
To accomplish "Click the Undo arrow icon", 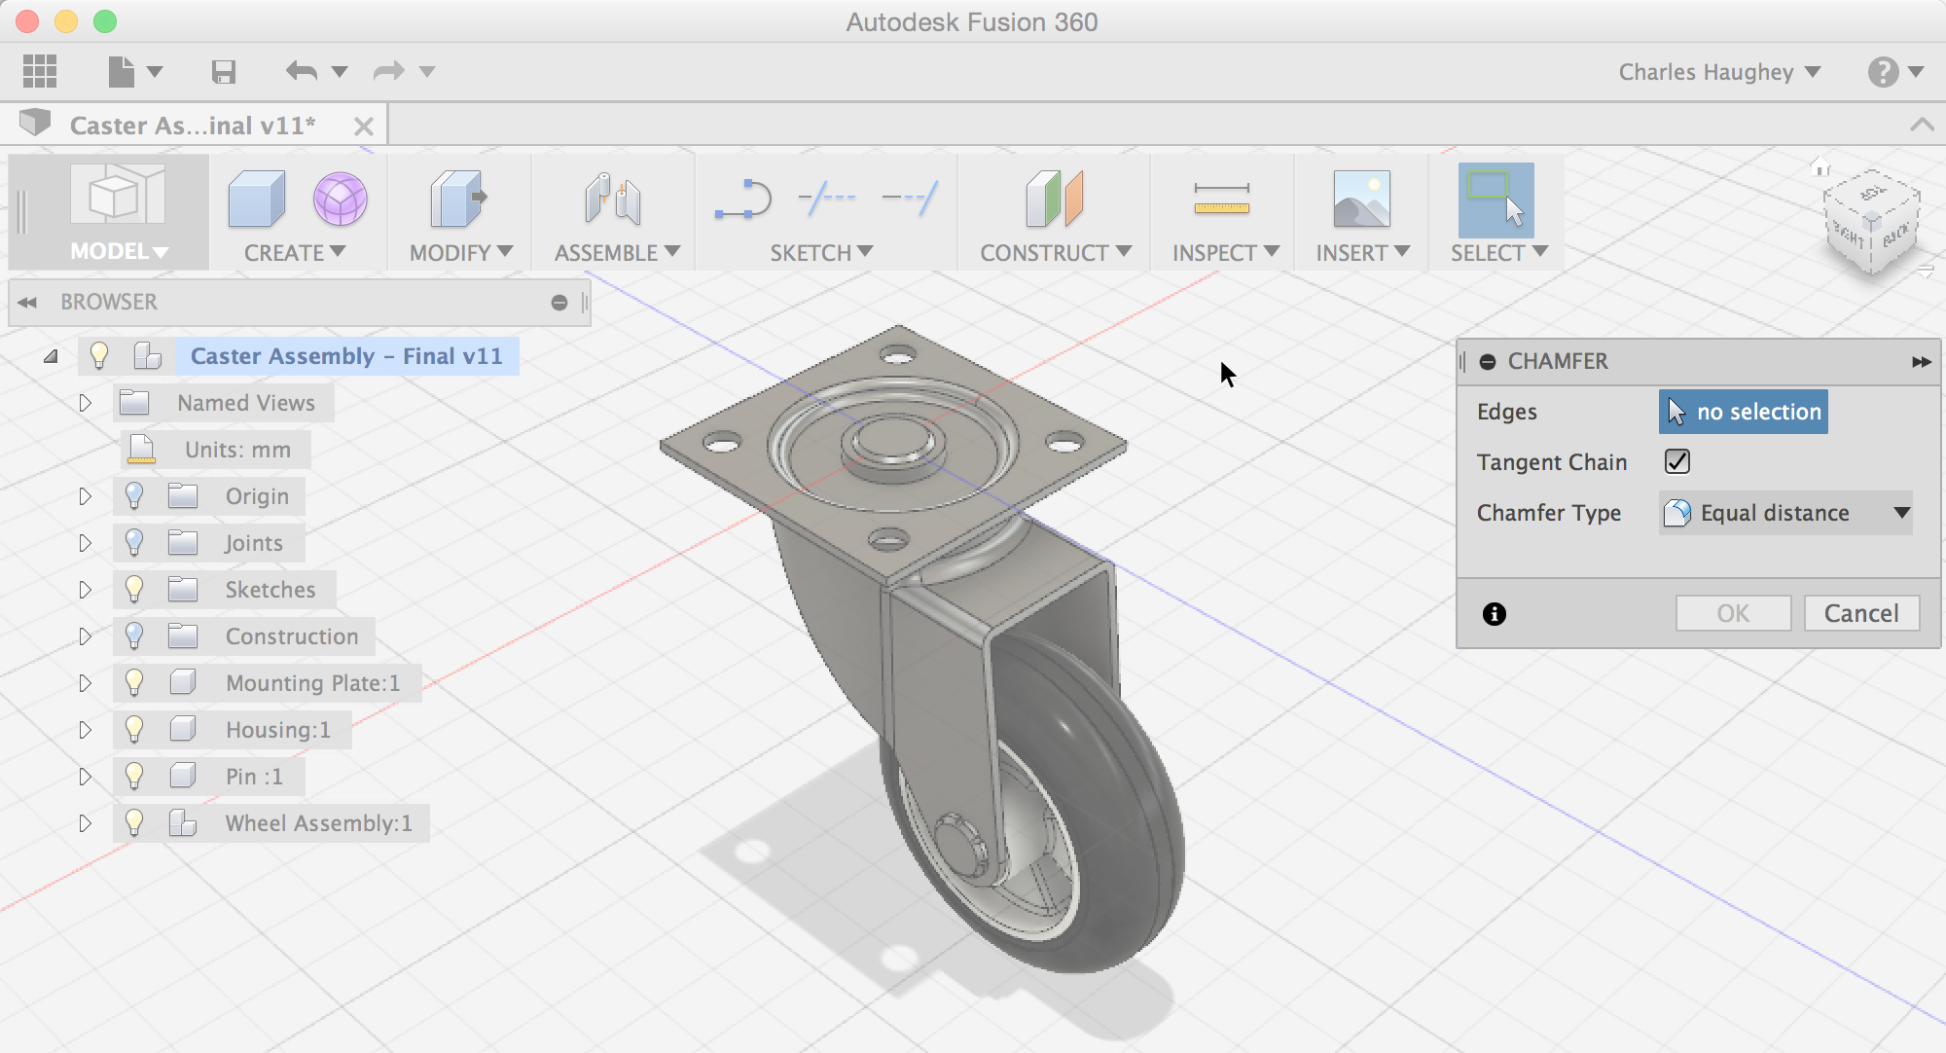I will click(302, 71).
